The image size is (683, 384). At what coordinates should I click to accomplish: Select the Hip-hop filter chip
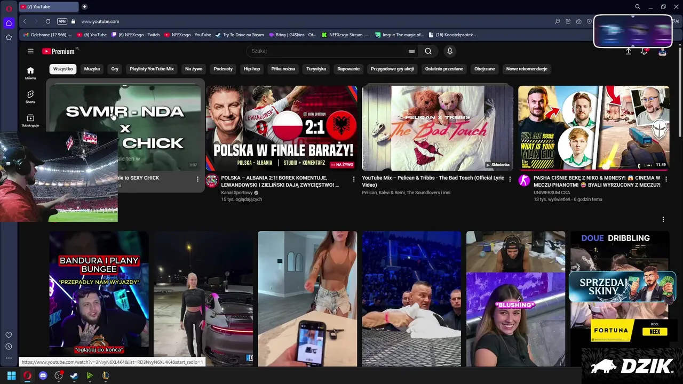pyautogui.click(x=252, y=69)
